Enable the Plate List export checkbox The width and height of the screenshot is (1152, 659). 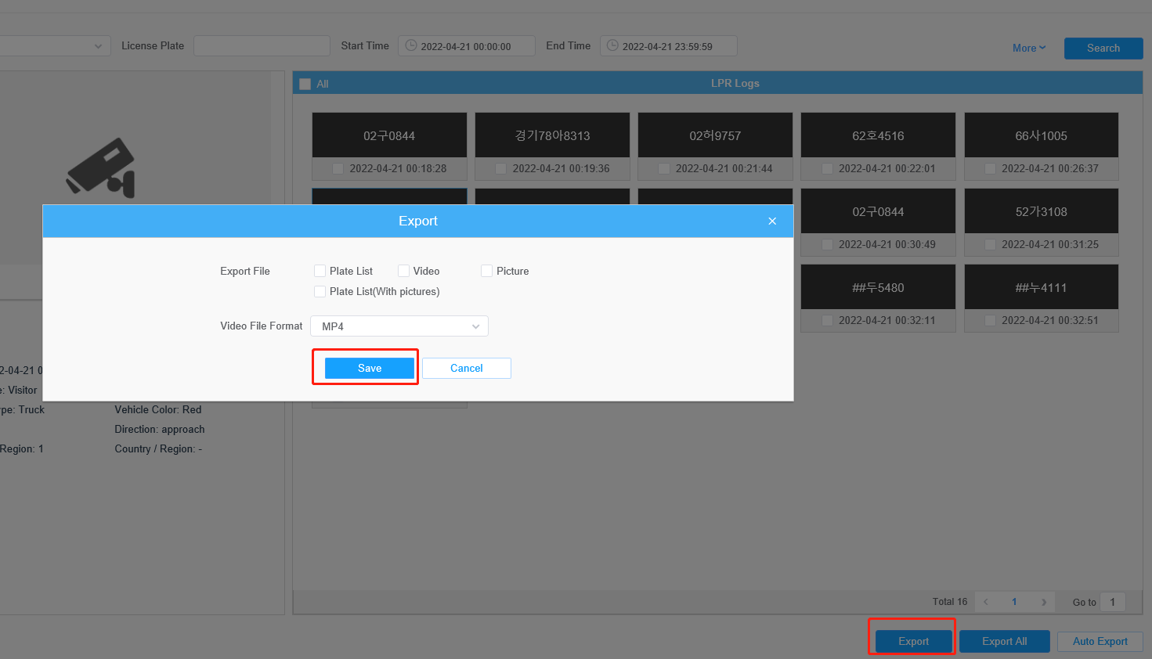(320, 271)
